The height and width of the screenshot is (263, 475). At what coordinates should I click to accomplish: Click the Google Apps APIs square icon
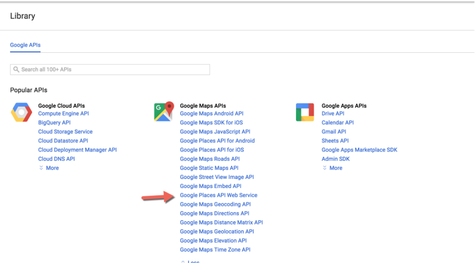(x=305, y=113)
